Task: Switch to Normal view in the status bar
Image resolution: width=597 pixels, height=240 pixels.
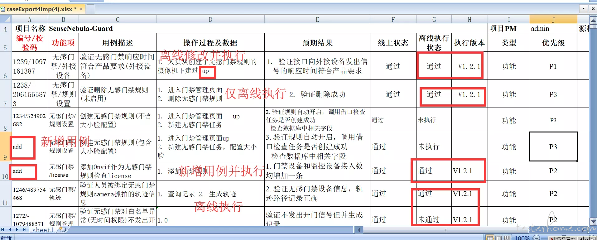Action: pos(490,238)
